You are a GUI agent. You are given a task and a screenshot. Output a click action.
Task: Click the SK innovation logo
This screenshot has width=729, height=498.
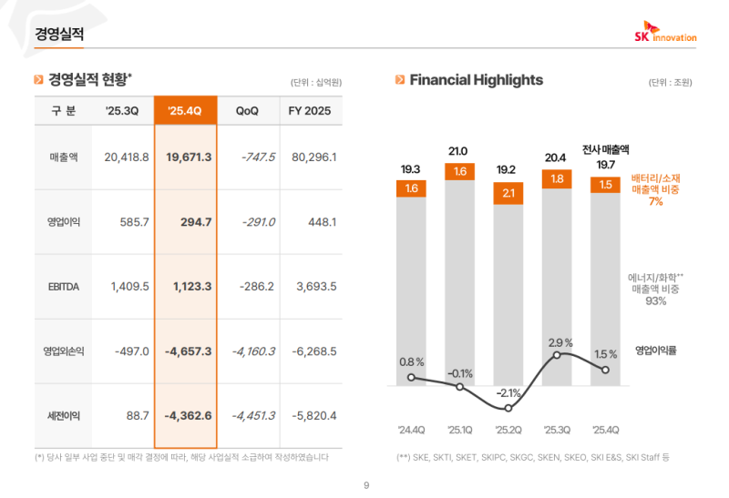click(x=664, y=32)
